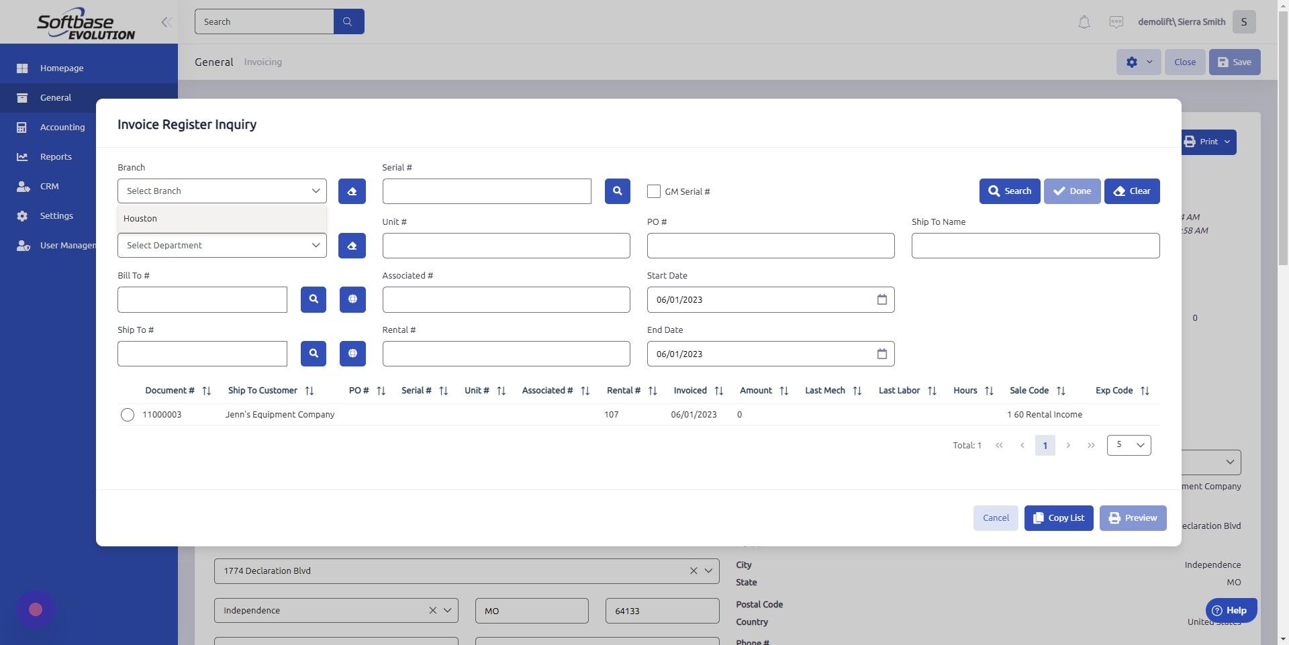This screenshot has height=645, width=1289.
Task: Click the Rental # input field
Action: (506, 354)
